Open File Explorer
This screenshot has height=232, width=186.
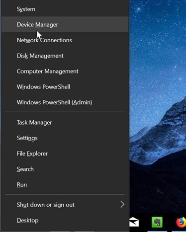click(x=65, y=154)
